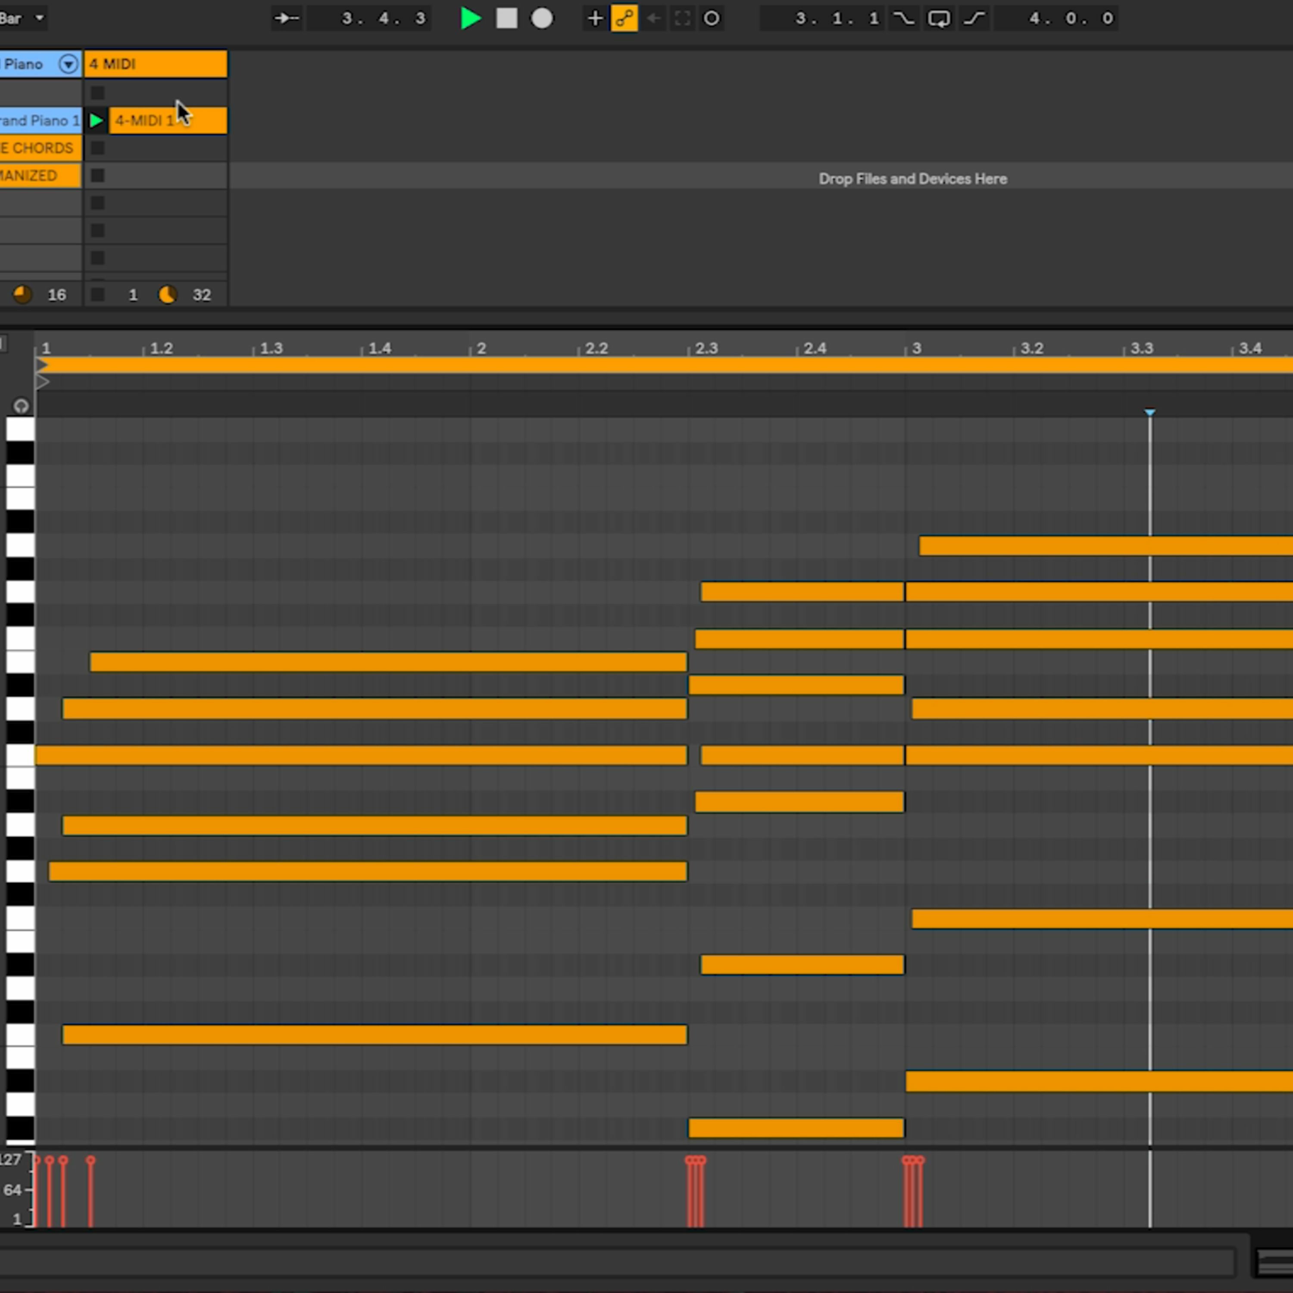Toggle the headphone MIDI preview icon
Screen dimensions: 1293x1293
coord(21,406)
